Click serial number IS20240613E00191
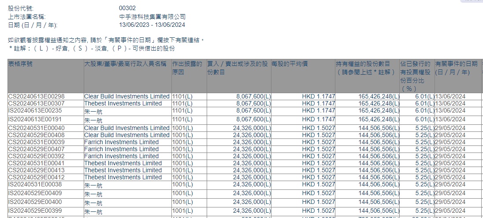Image resolution: width=483 pixels, height=218 pixels. [35, 120]
